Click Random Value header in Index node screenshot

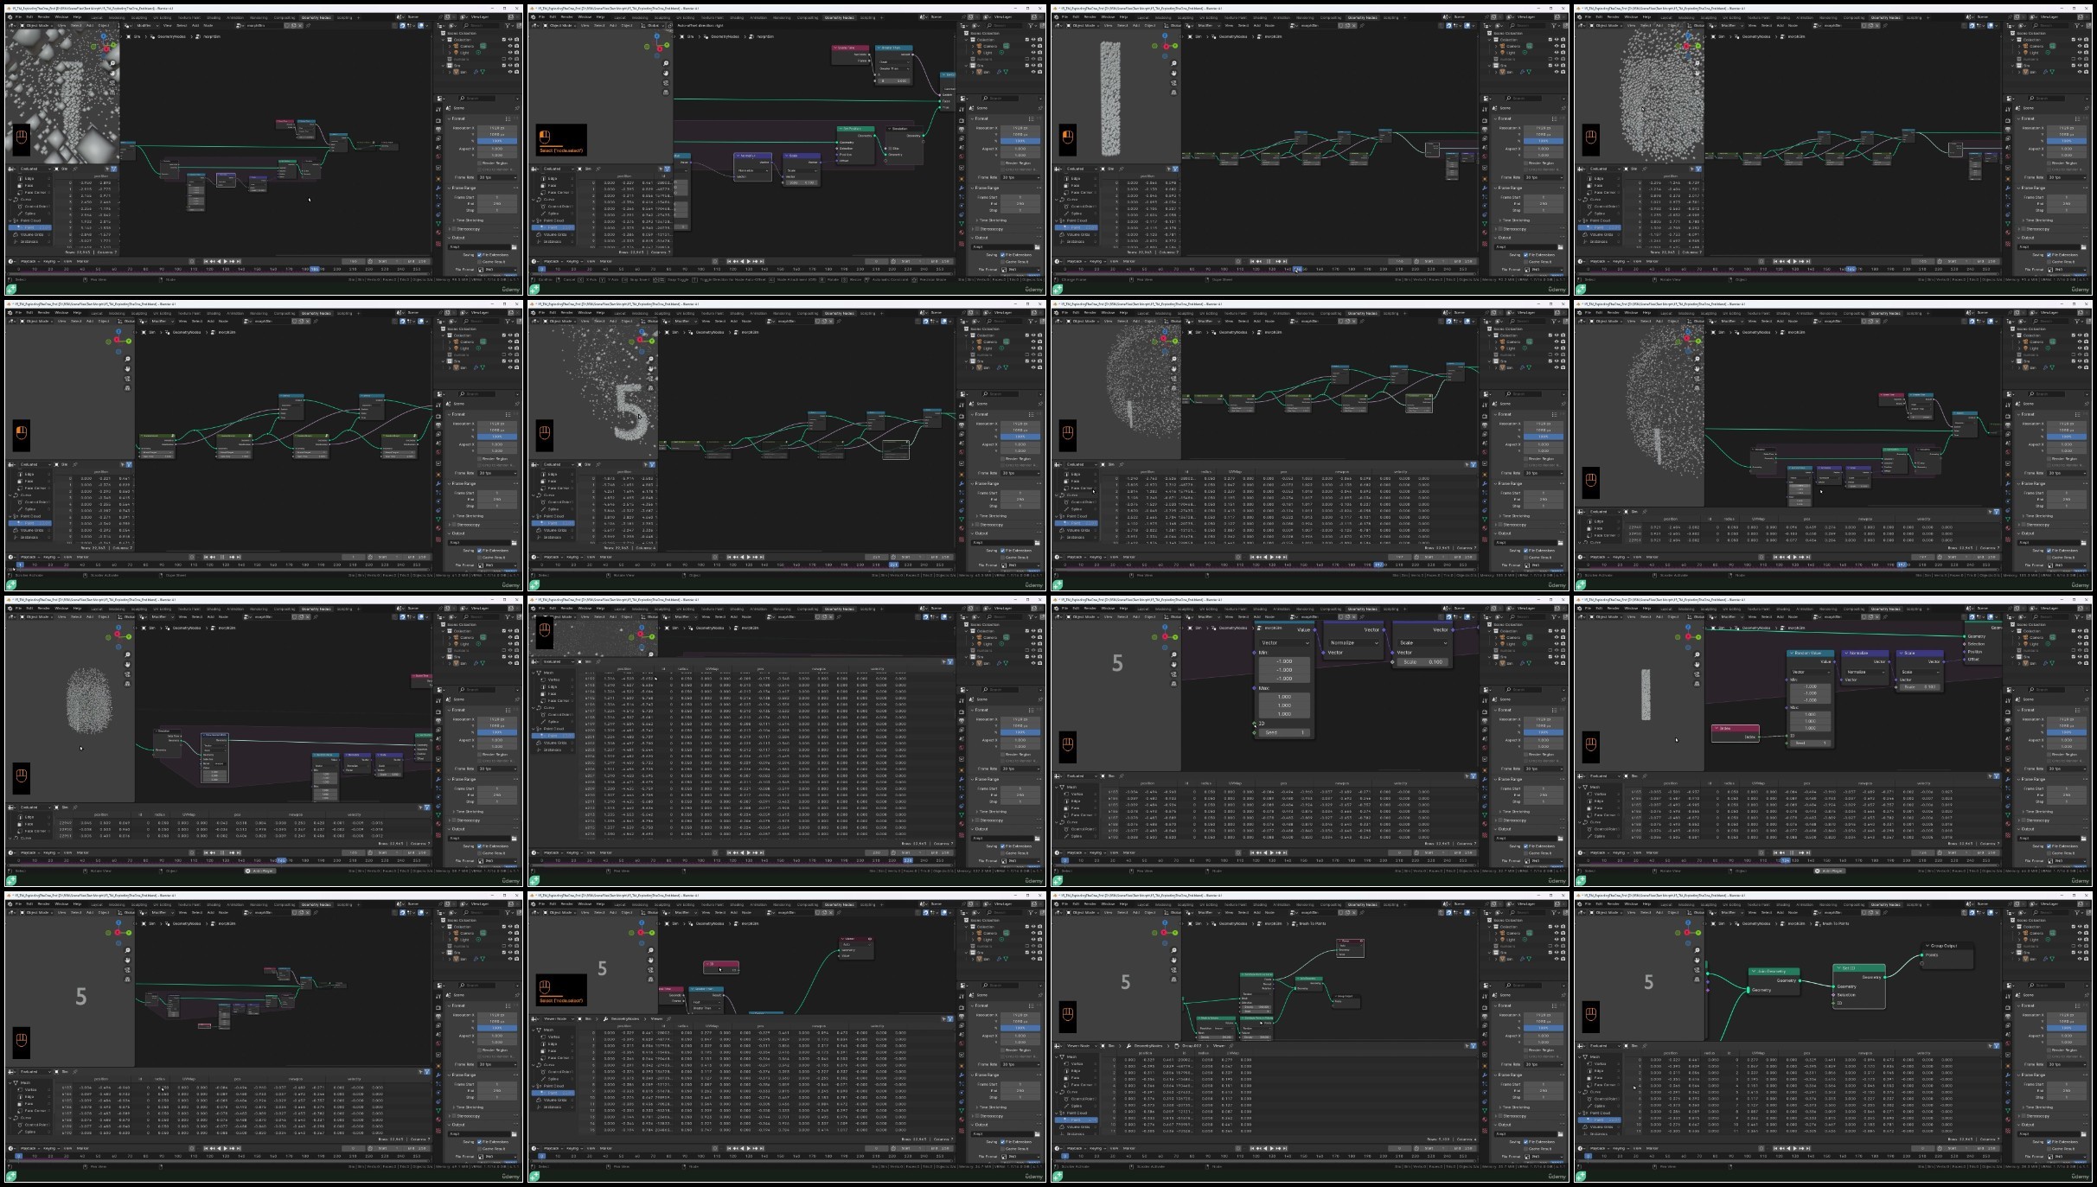tap(1811, 653)
